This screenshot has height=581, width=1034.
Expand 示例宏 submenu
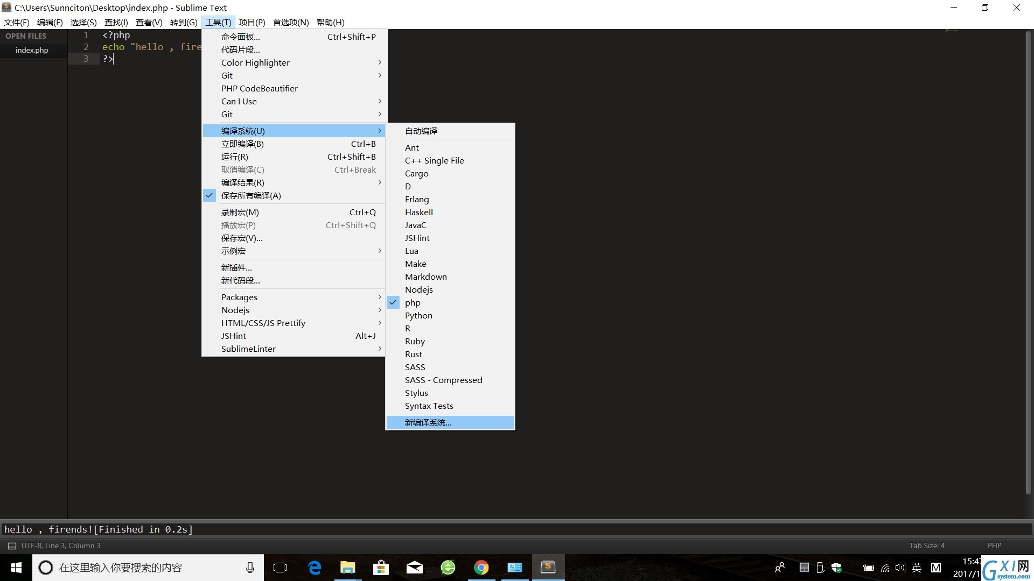click(x=294, y=251)
